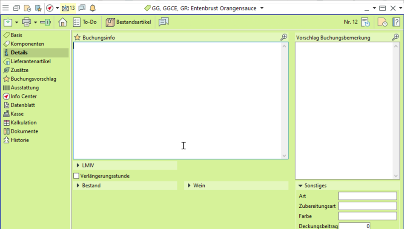Zoom Vorschlag Buchungsbemerkung with magnifier icon
Viewport: 404px width, 229px height.
pyautogui.click(x=395, y=37)
